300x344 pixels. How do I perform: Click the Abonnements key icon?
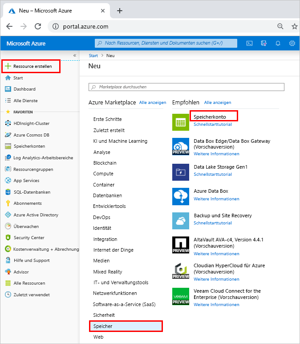coord(8,203)
